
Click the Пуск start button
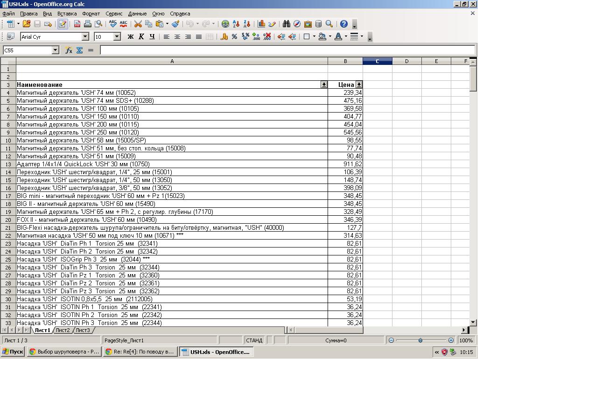[13, 352]
